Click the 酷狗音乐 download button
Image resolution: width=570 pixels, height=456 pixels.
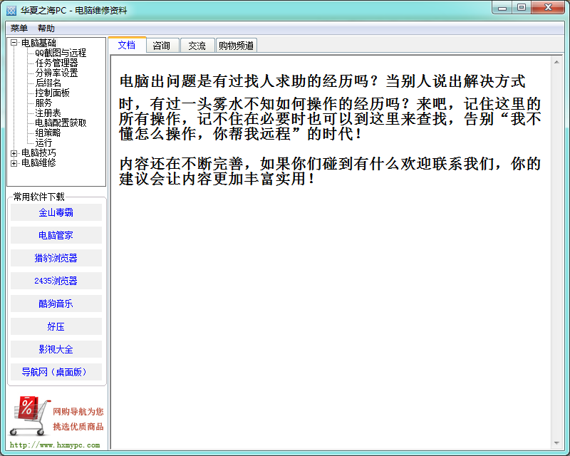(x=56, y=304)
